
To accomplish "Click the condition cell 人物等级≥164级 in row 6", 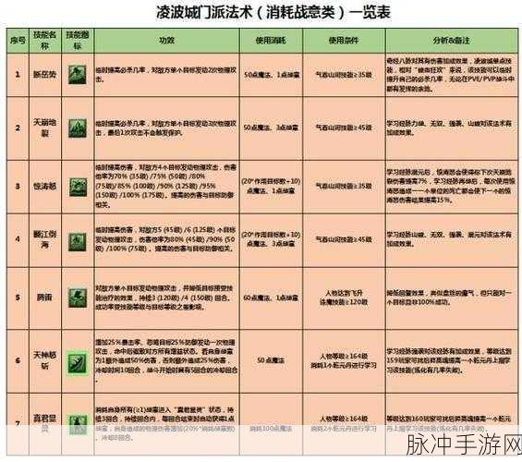I will pyautogui.click(x=344, y=360).
